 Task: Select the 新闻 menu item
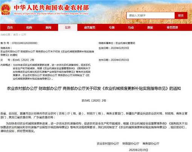tap(48, 27)
